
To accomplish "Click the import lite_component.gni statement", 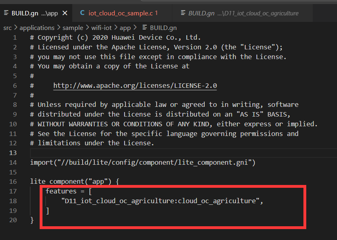I will click(142, 163).
